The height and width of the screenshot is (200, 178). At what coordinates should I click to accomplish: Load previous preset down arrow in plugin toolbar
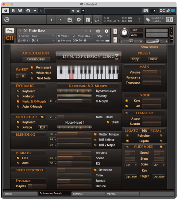pos(78,11)
